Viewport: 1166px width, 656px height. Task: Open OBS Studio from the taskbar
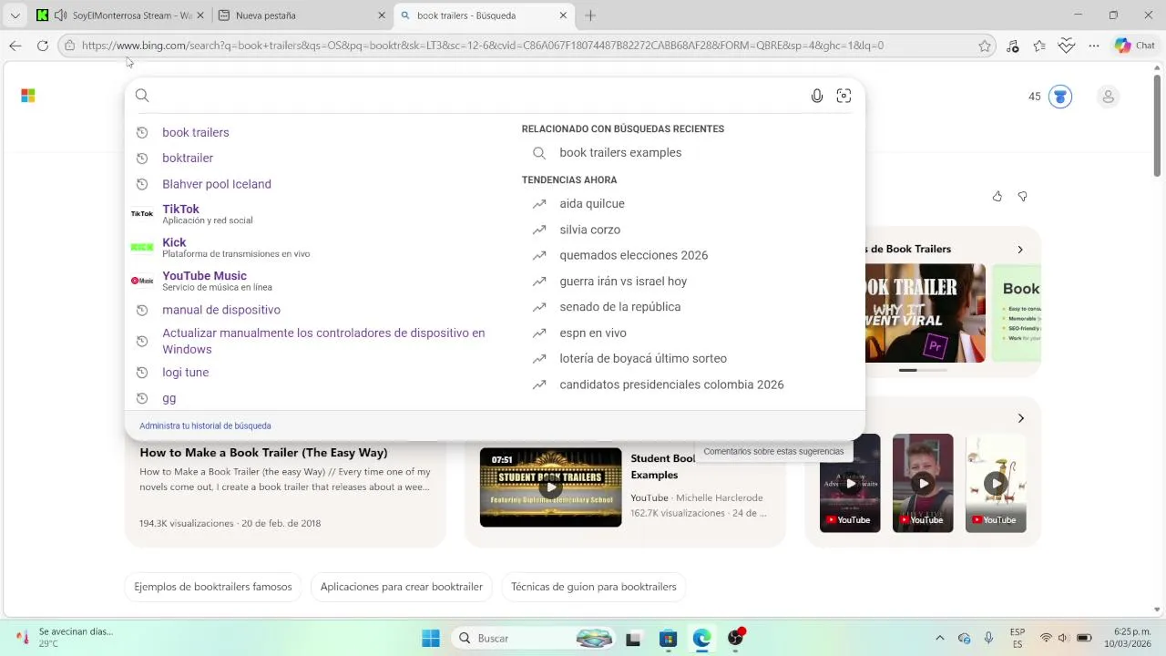tap(735, 639)
